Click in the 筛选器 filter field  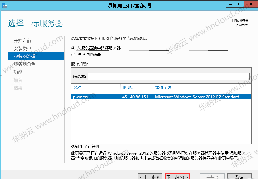tap(169, 76)
